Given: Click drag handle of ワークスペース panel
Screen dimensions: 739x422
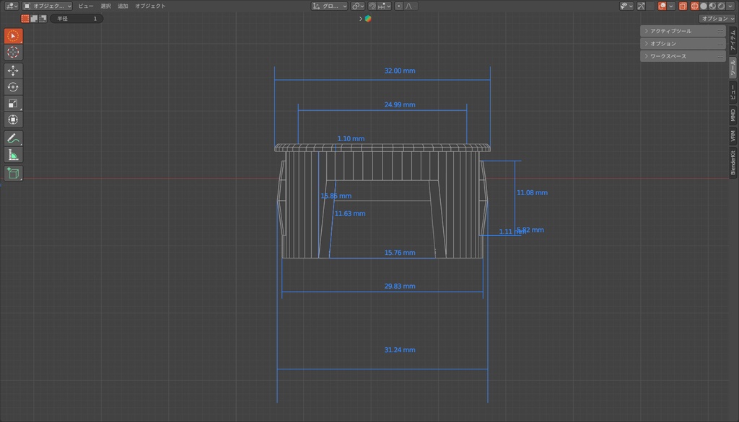Looking at the screenshot, I should point(720,56).
